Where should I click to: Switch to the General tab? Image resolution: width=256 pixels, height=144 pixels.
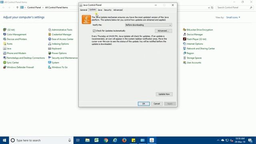(84, 10)
